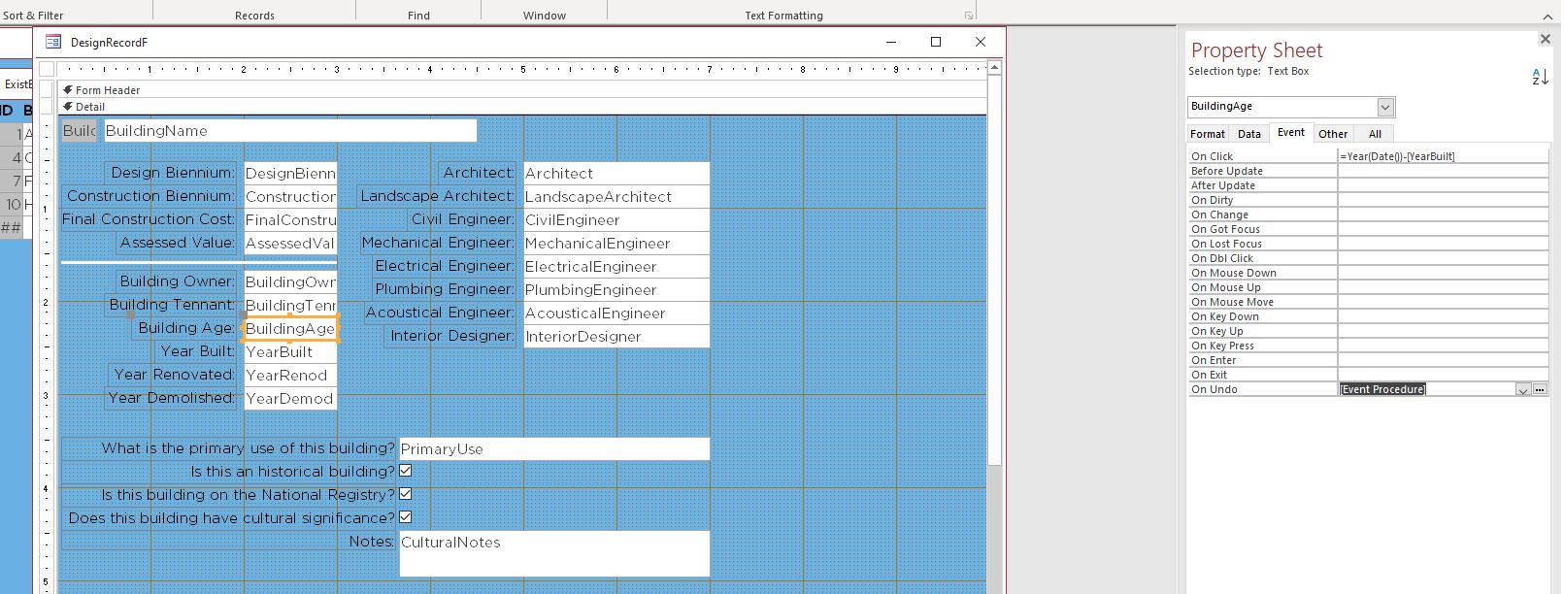This screenshot has height=594, width=1564.
Task: Switch to the Format tab
Action: 1208,134
